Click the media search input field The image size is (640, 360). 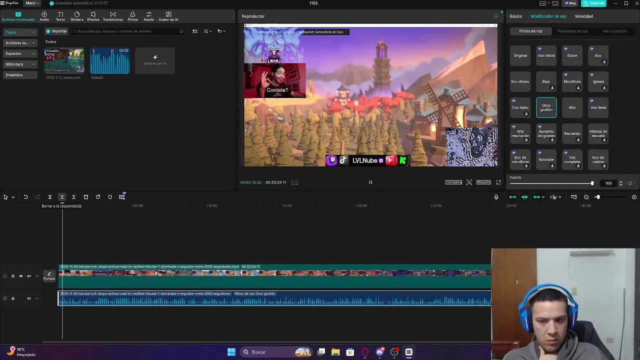pyautogui.click(x=127, y=31)
